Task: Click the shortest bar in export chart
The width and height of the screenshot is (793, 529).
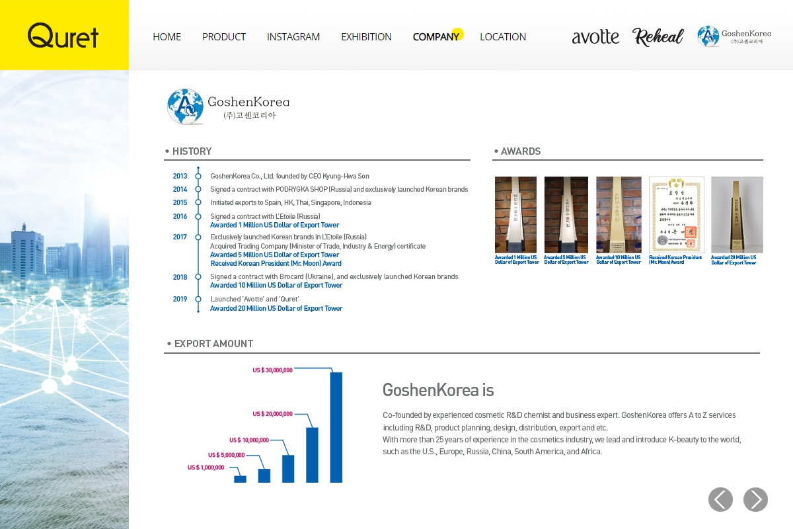Action: (x=240, y=479)
